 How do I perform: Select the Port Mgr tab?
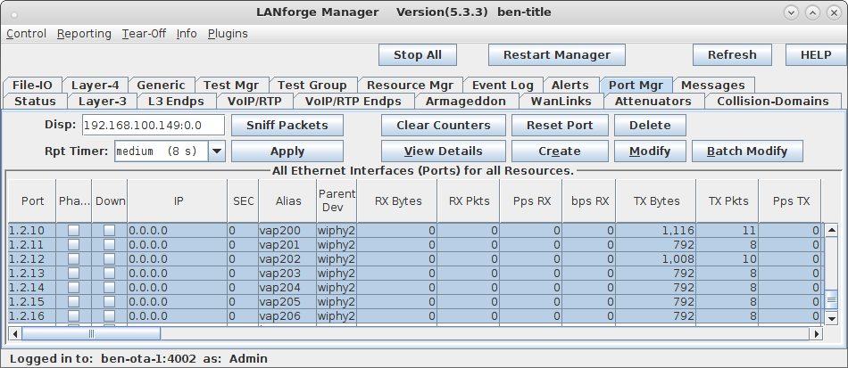[x=636, y=86]
